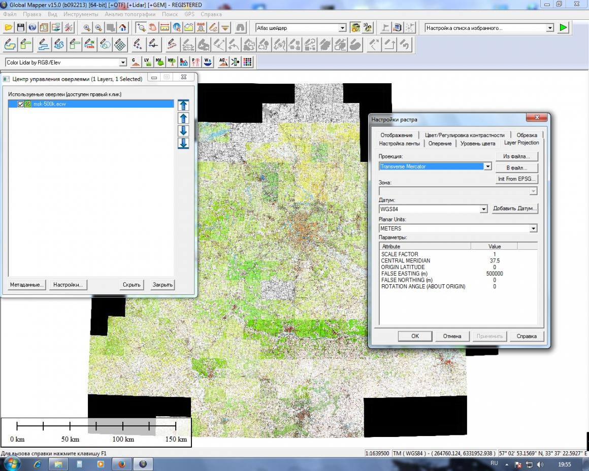Select the Measure ruler tool

pyautogui.click(x=165, y=28)
